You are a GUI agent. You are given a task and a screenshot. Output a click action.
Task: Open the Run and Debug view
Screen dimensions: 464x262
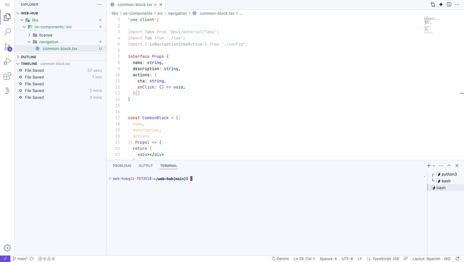coord(7,61)
